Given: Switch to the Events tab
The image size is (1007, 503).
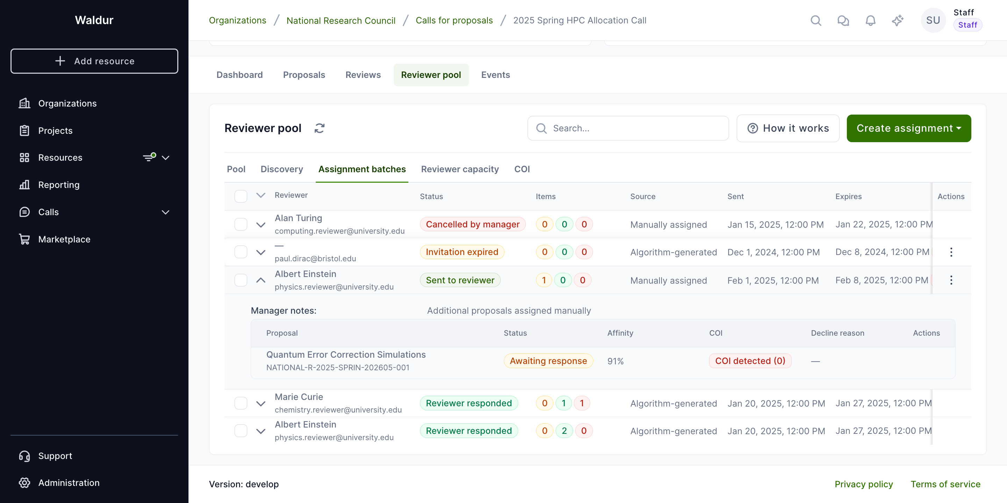Looking at the screenshot, I should (x=496, y=75).
